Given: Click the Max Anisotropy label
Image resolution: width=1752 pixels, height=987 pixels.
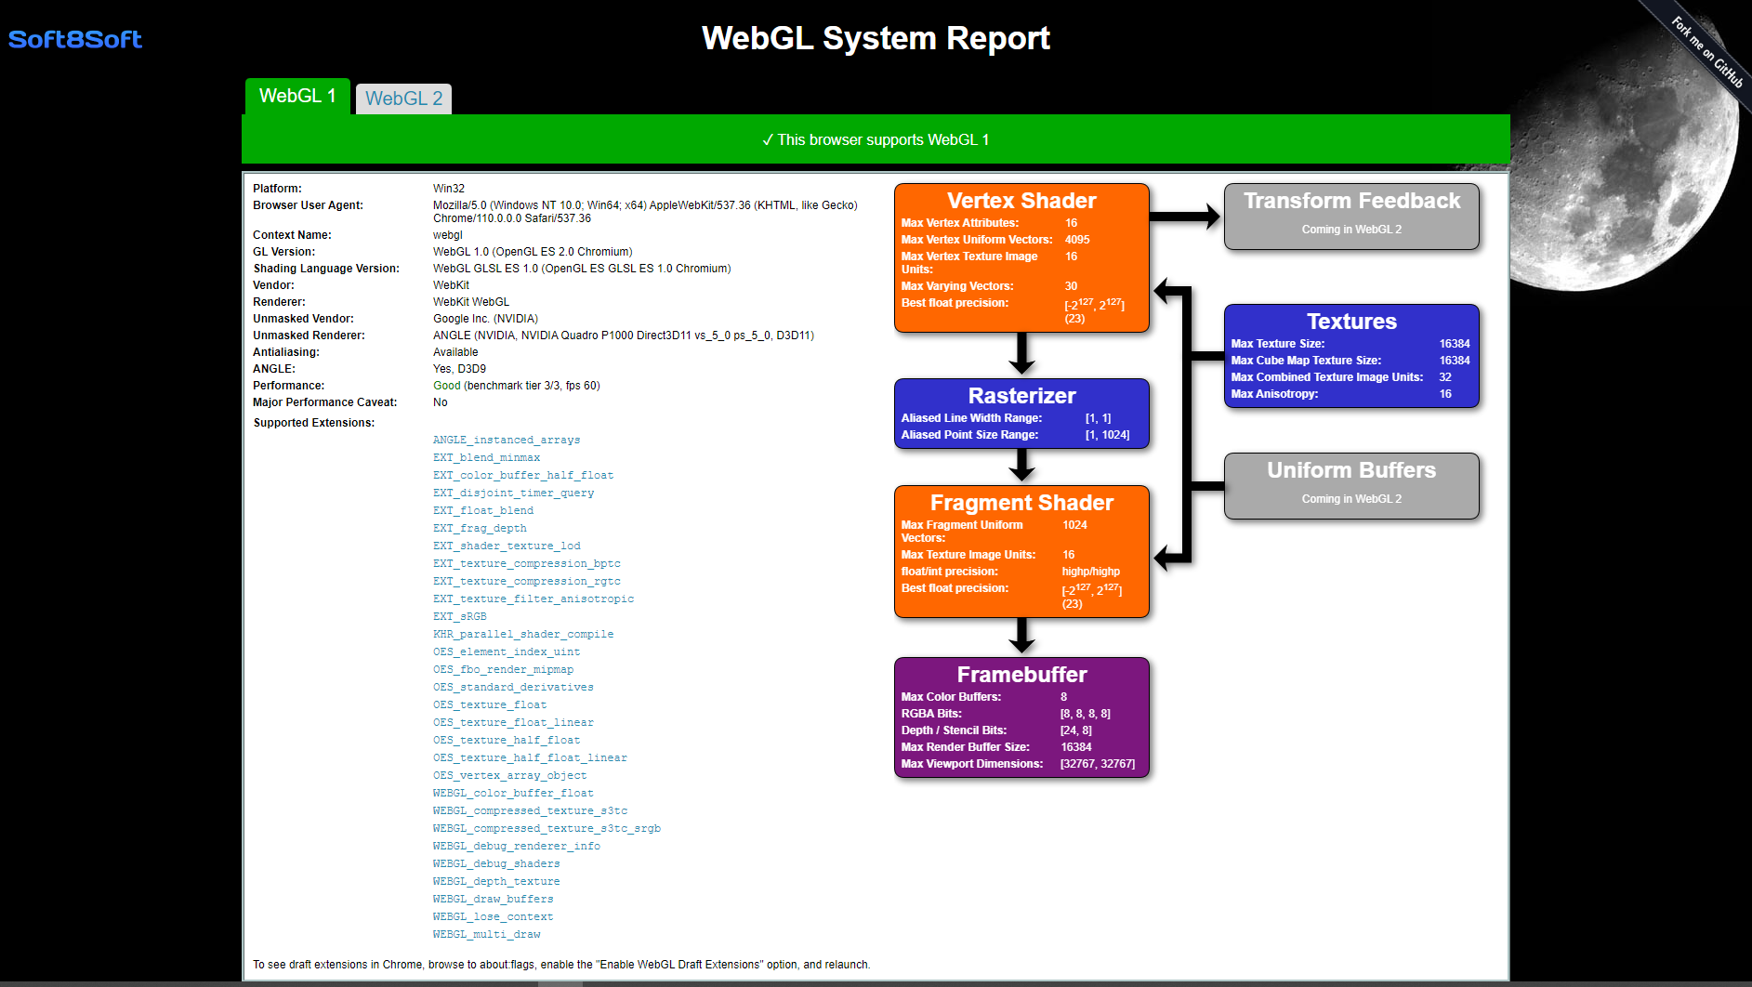Looking at the screenshot, I should coord(1274,394).
